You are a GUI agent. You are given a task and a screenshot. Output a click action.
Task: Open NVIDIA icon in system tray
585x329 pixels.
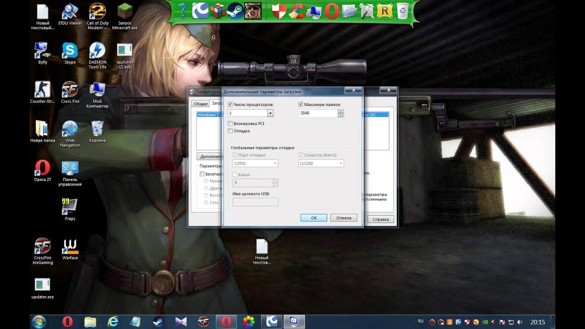pos(485,322)
